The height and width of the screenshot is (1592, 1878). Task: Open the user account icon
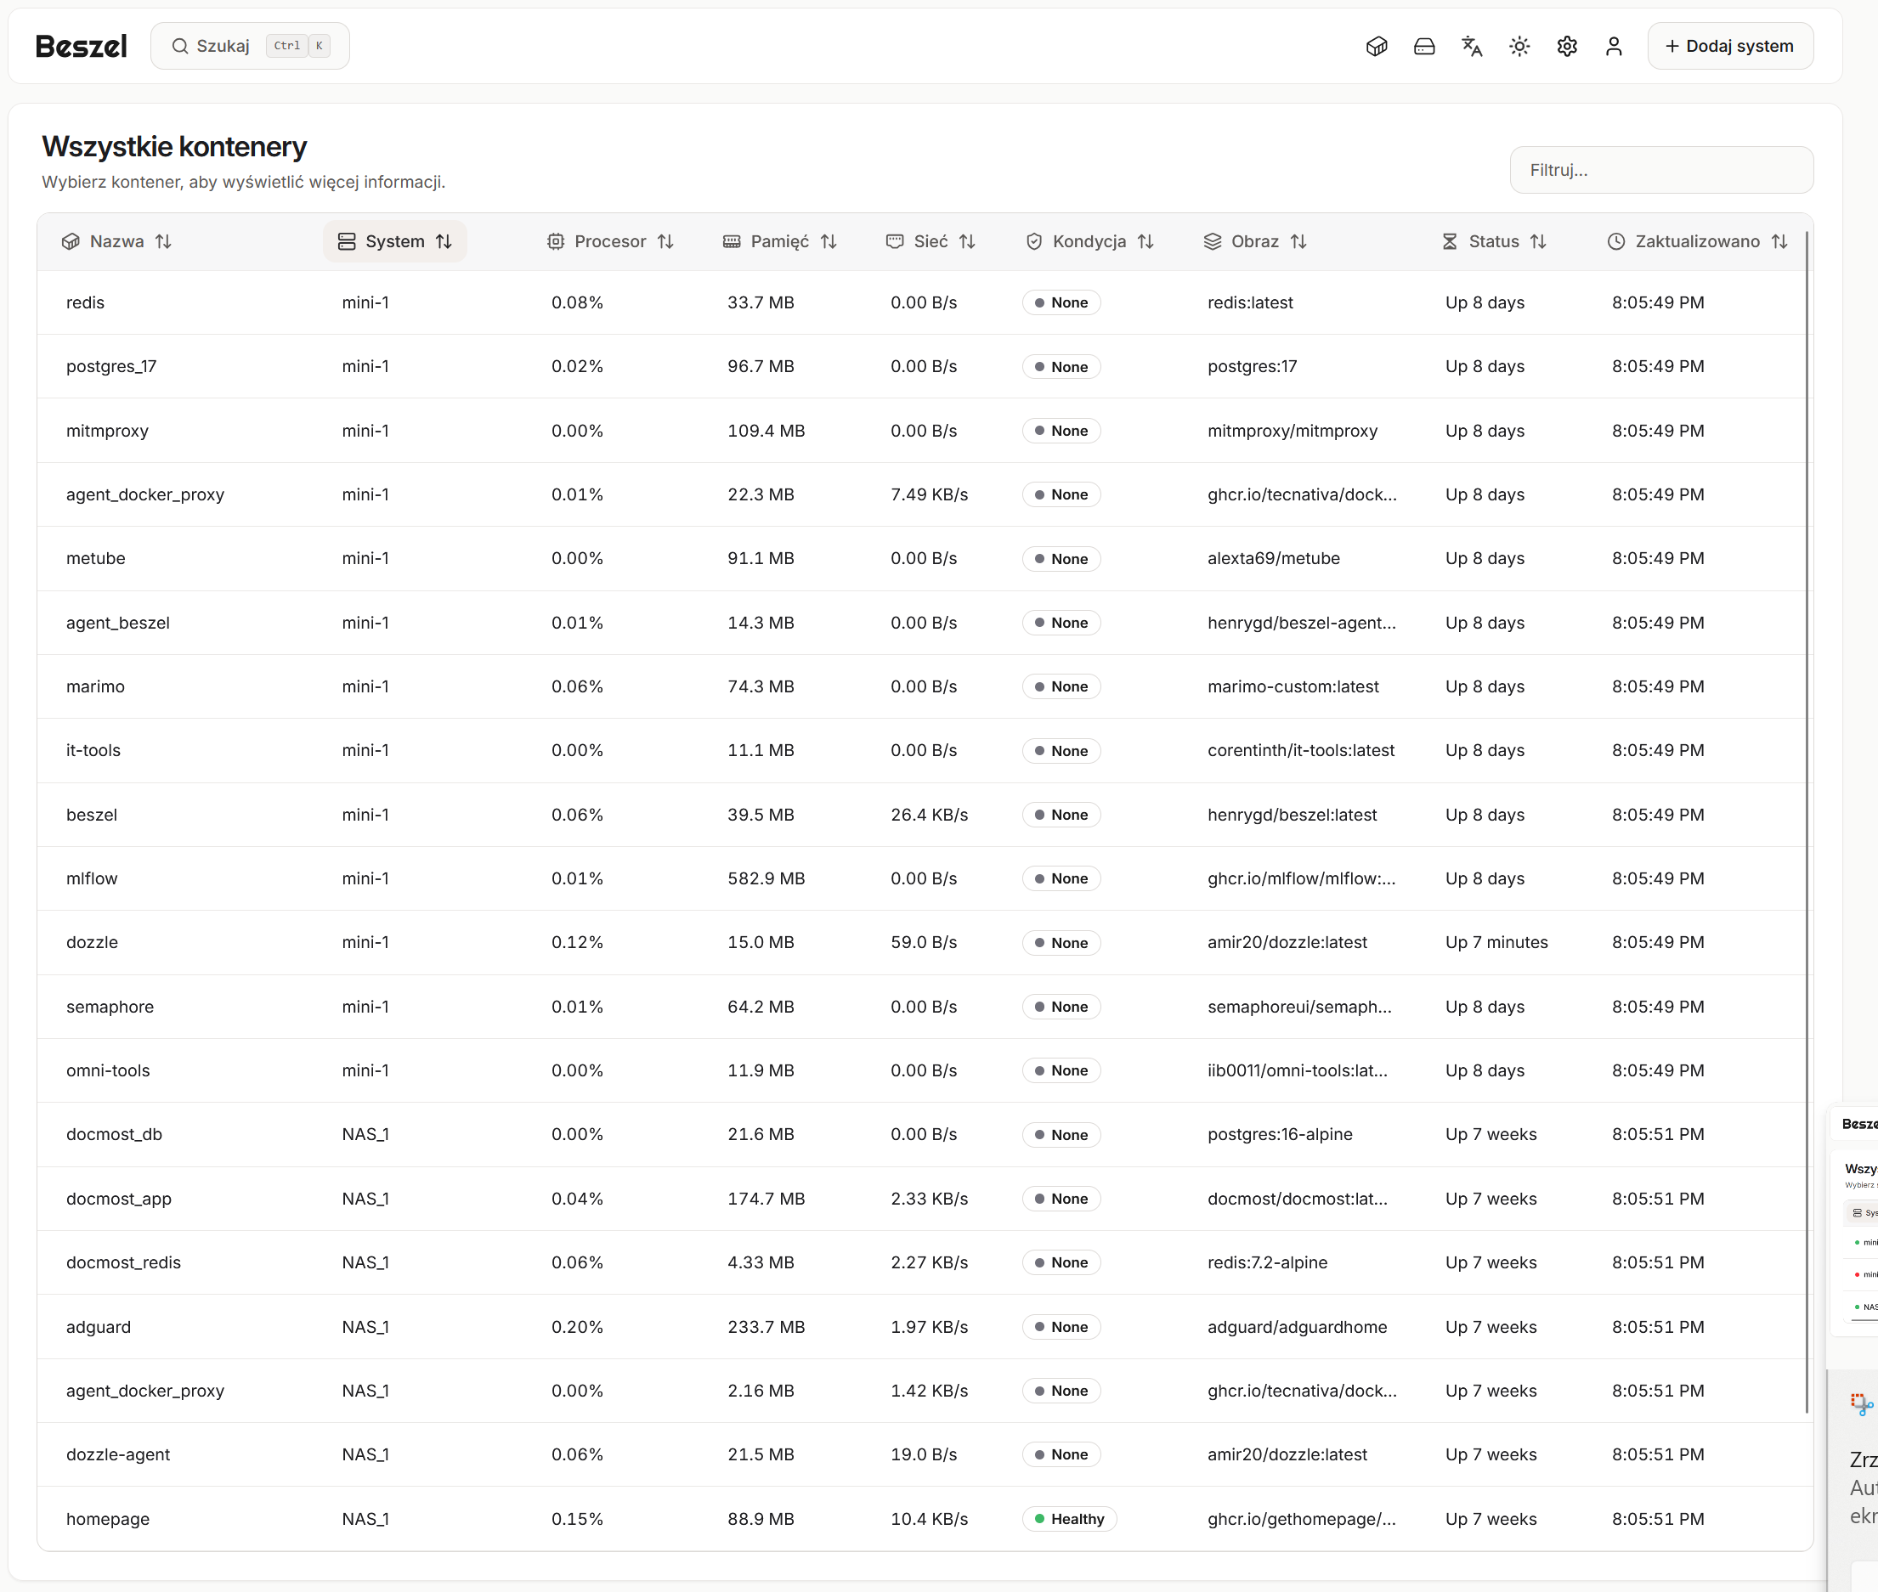pyautogui.click(x=1615, y=46)
